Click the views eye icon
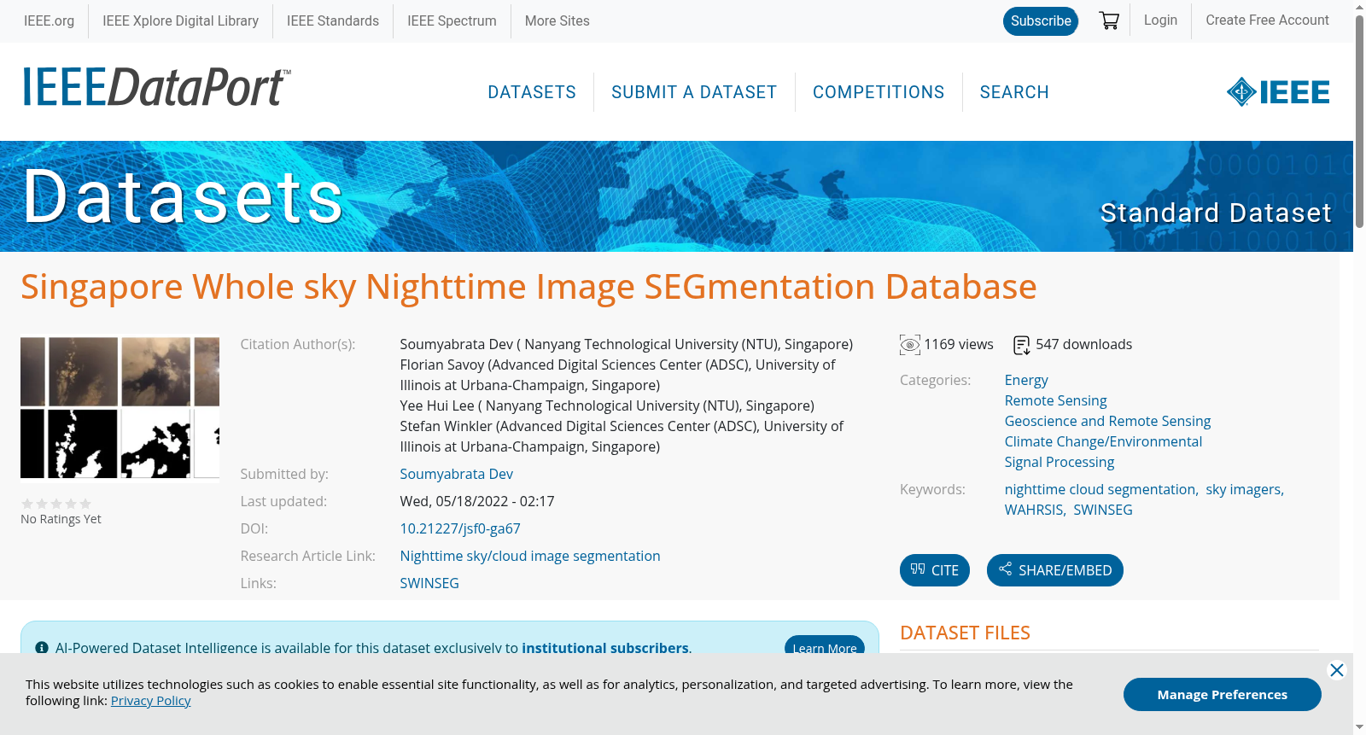This screenshot has width=1366, height=735. [910, 345]
